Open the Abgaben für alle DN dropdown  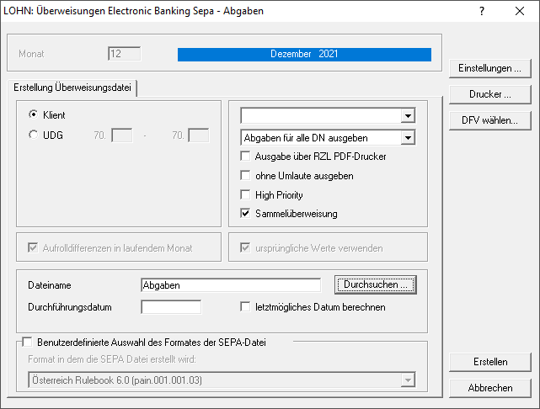pyautogui.click(x=408, y=137)
